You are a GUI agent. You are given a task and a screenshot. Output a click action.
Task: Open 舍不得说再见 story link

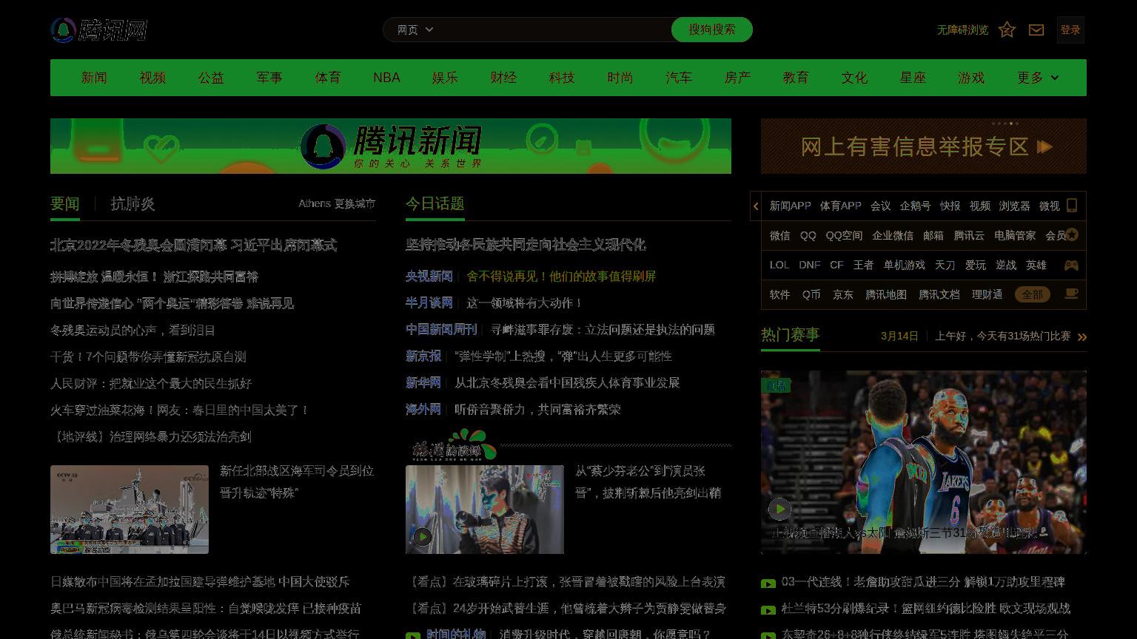coord(561,276)
